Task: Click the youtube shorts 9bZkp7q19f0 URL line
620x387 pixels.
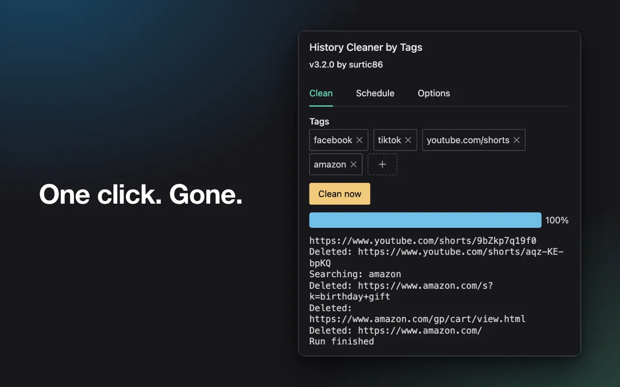Action: pyautogui.click(x=423, y=241)
